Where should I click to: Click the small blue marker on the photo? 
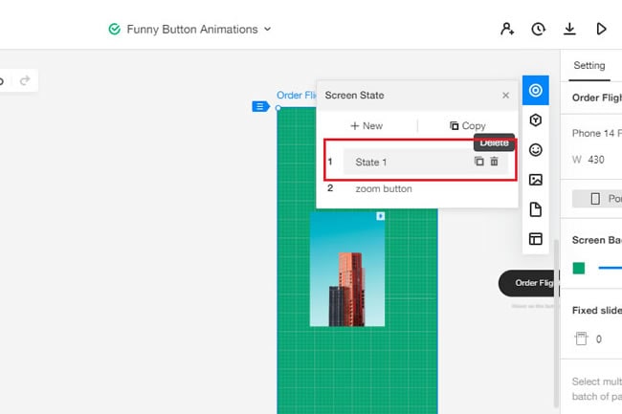[381, 216]
